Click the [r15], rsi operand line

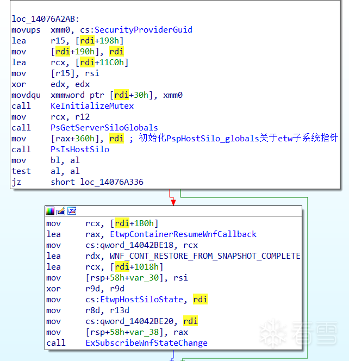[x=75, y=73]
